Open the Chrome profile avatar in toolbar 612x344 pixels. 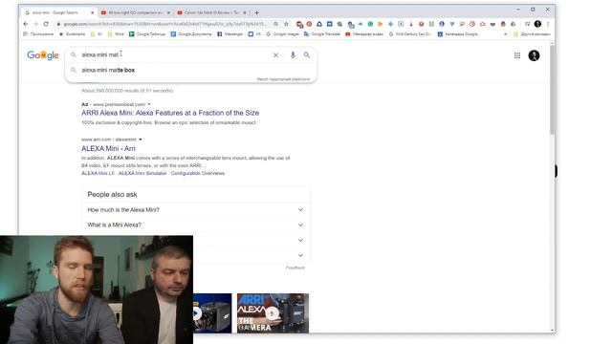(537, 24)
